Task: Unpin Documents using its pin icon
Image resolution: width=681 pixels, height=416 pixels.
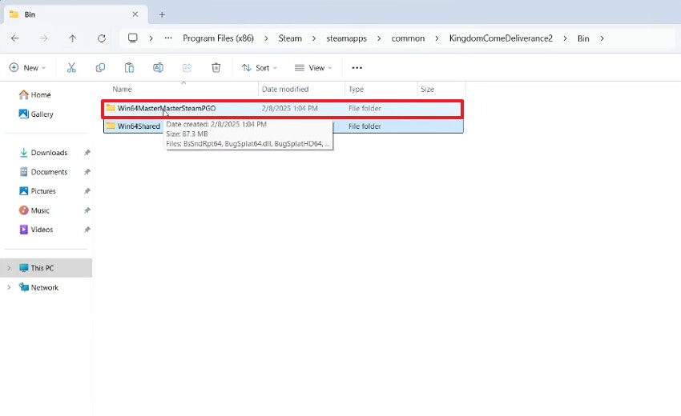Action: coord(87,172)
